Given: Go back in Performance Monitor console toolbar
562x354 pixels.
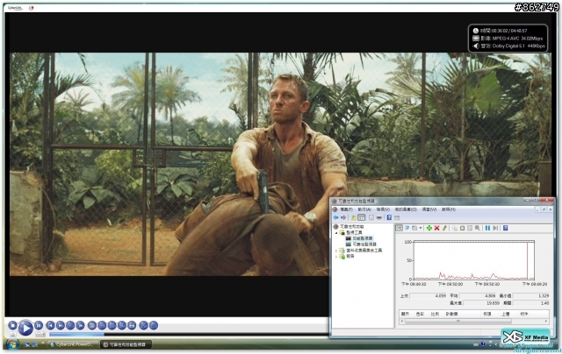Looking at the screenshot, I should (335, 218).
